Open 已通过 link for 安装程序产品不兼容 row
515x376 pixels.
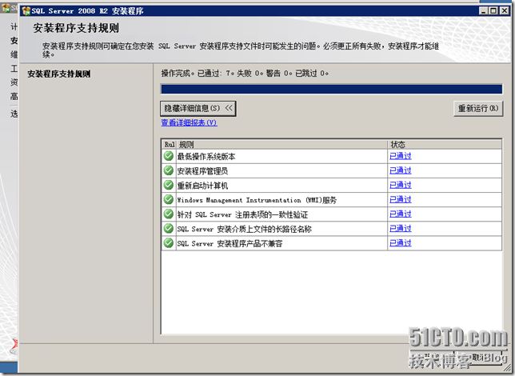click(400, 243)
